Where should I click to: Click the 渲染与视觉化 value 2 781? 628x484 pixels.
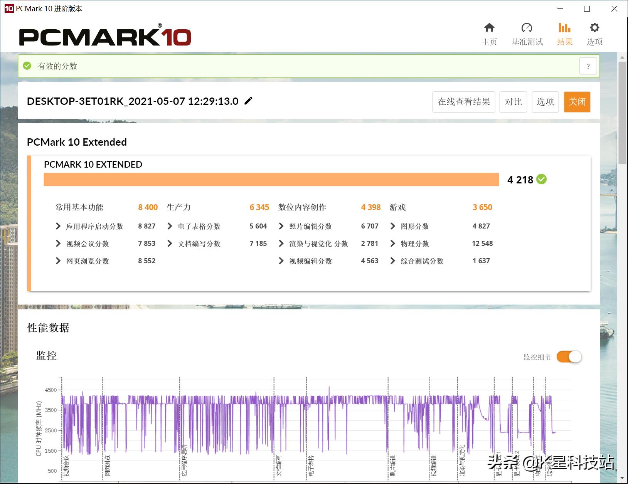pos(370,244)
